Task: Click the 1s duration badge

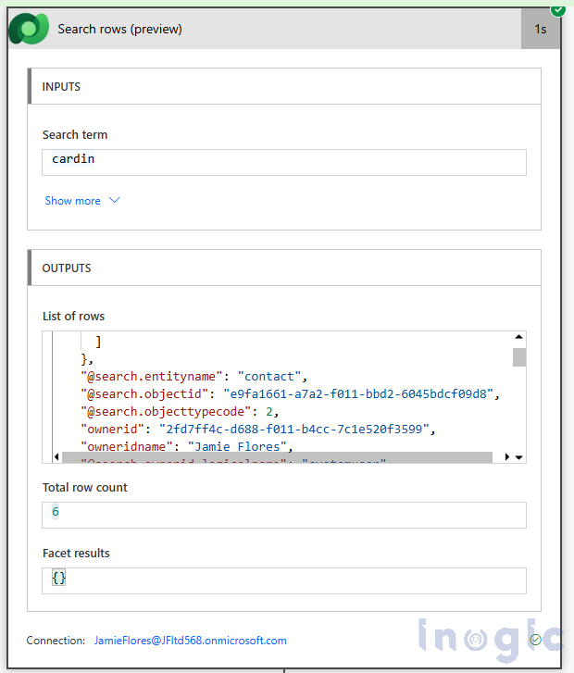Action: coord(540,29)
